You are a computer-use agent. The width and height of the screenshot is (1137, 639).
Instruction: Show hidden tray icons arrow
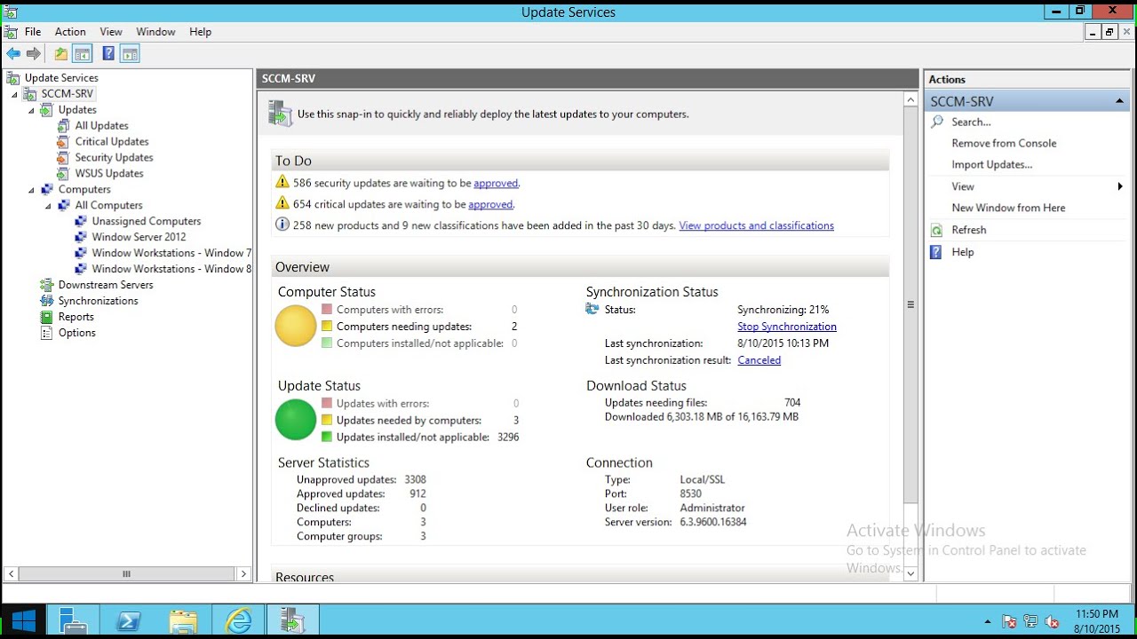point(988,621)
